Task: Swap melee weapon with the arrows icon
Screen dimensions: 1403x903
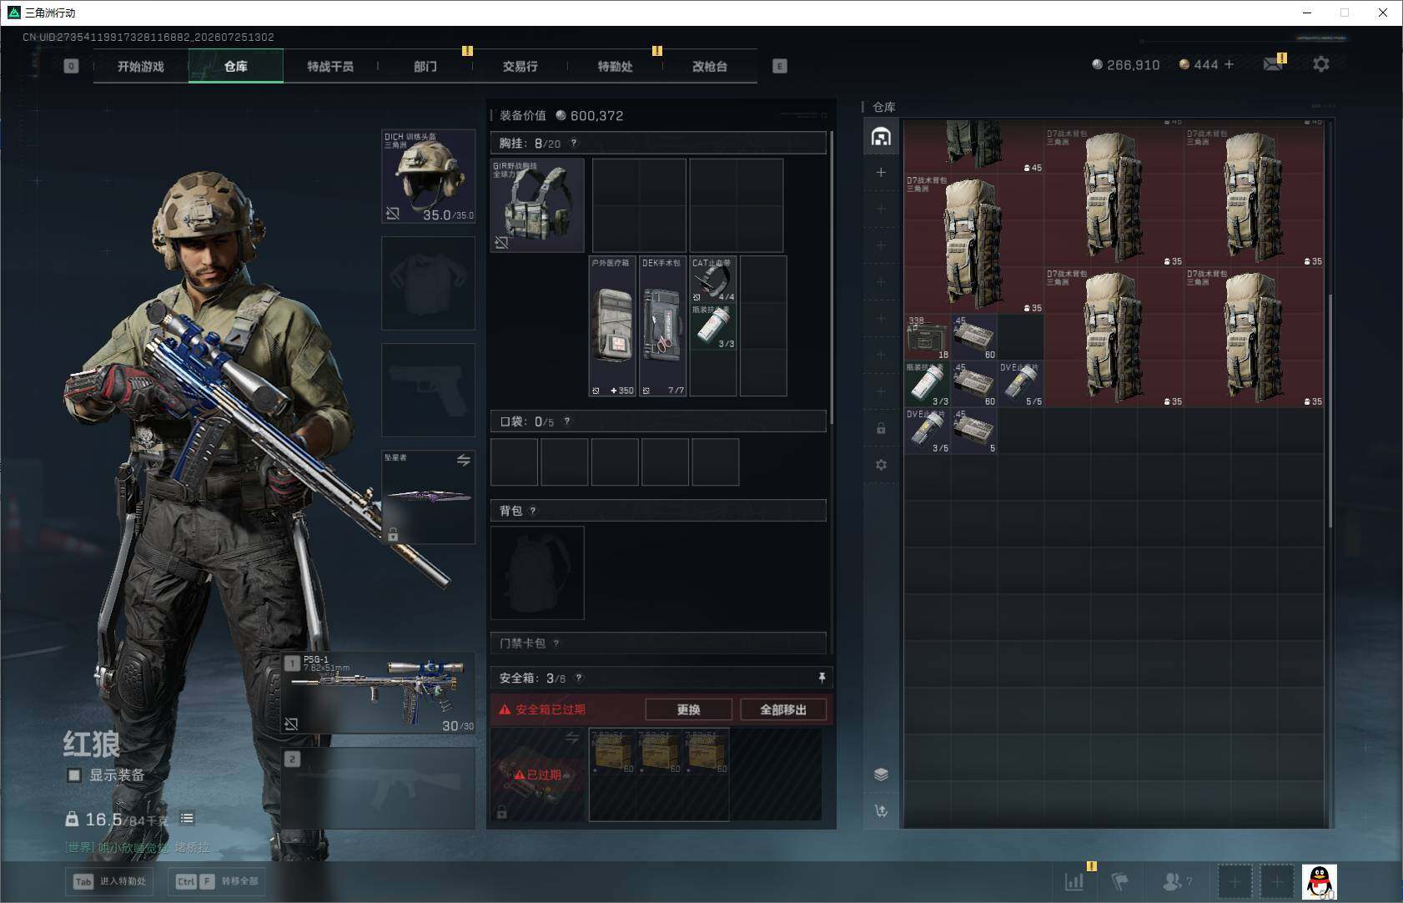Action: 464,460
